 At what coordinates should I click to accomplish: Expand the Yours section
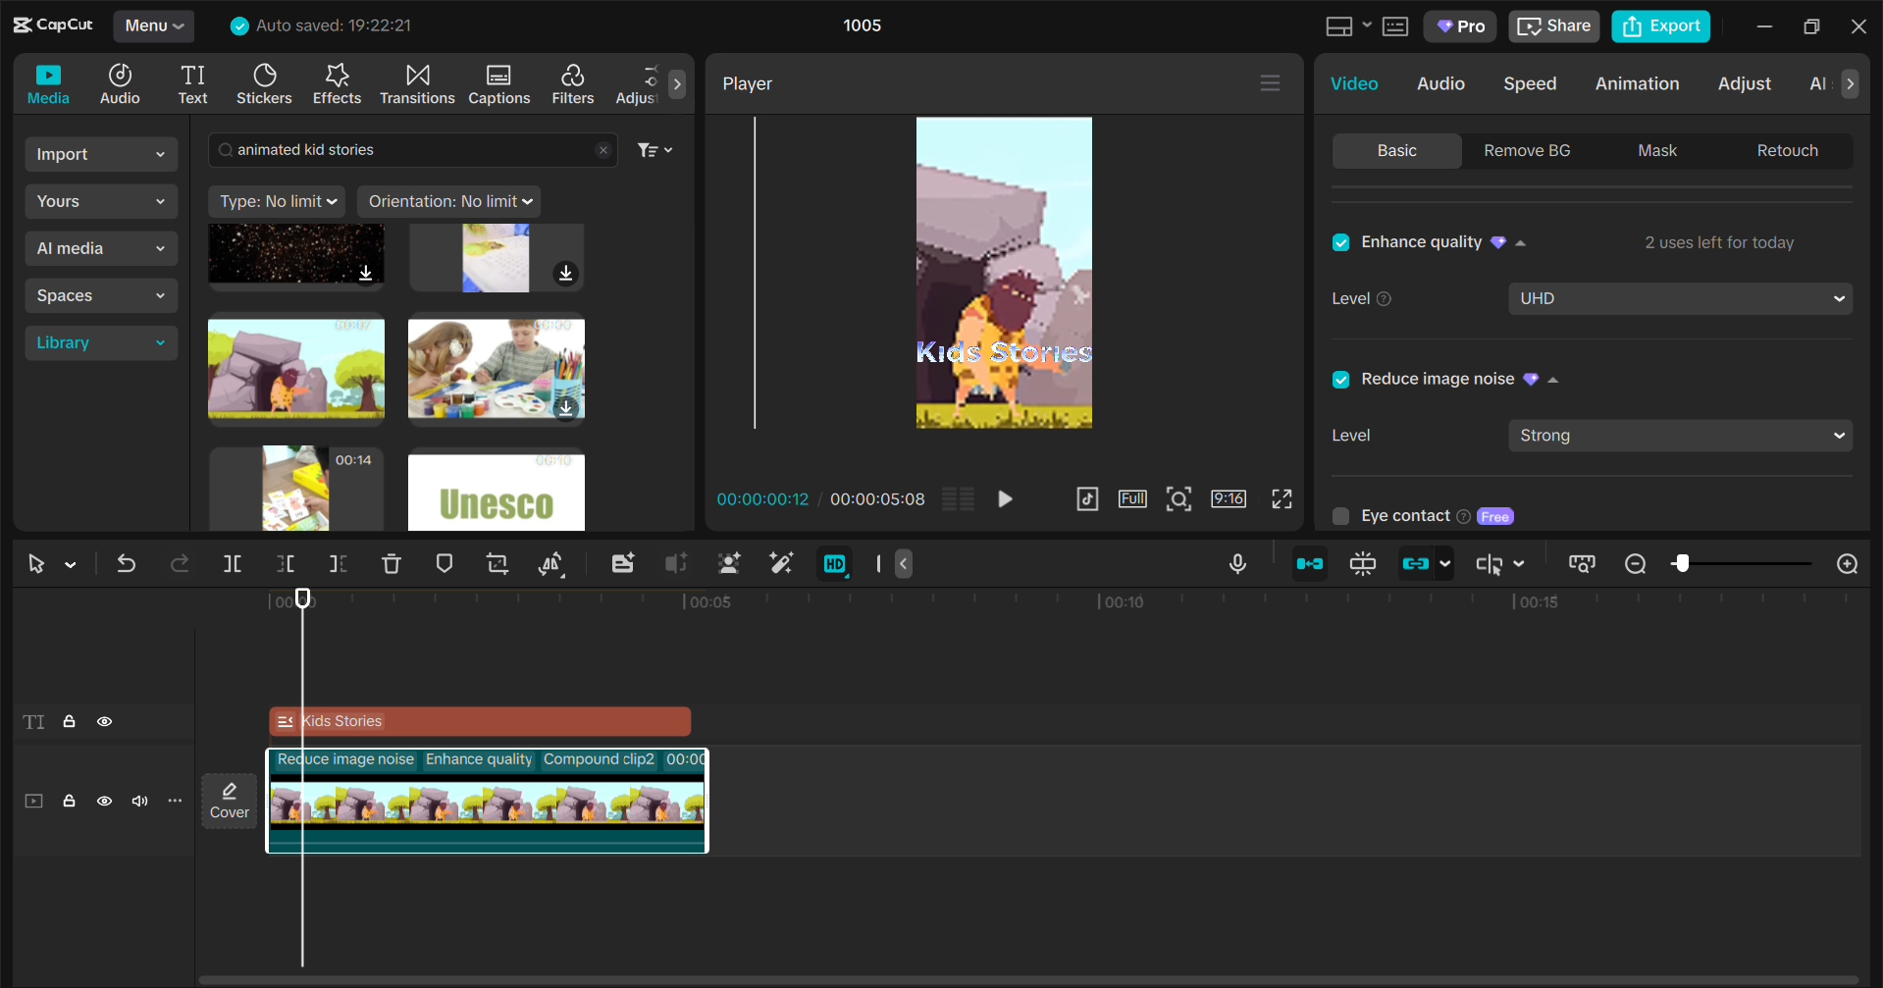coord(101,201)
